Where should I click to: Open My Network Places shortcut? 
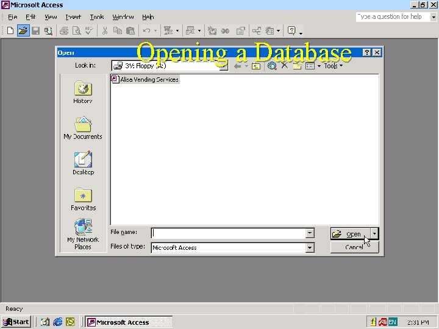coord(83,235)
